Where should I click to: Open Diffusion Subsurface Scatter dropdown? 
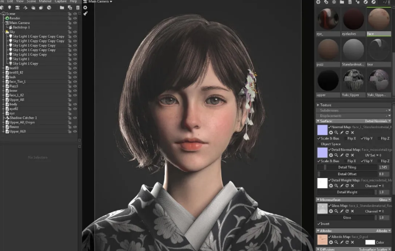(375, 249)
